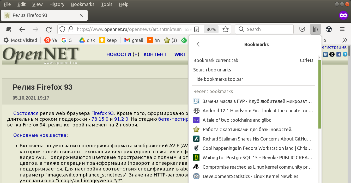Click the tracking protection shield icon
This screenshot has width=351, height=183.
pyautogui.click(x=62, y=29)
